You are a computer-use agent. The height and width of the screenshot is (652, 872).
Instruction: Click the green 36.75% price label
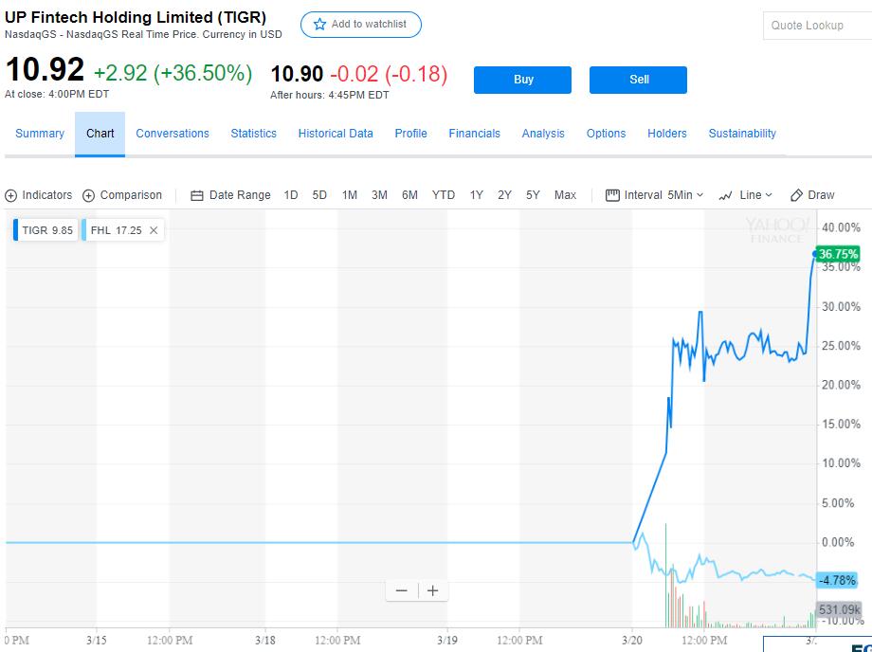pos(838,255)
